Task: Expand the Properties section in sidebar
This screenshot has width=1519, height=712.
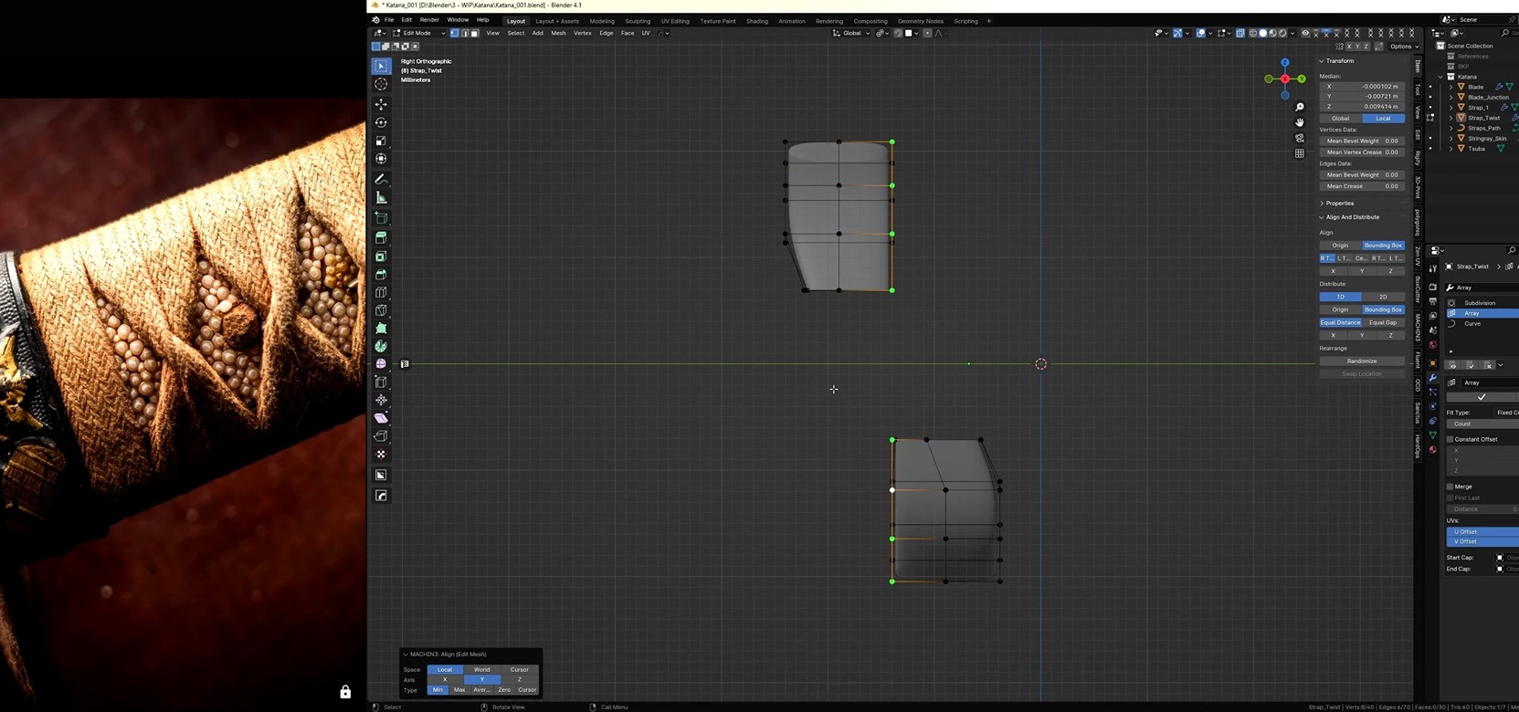Action: [1339, 203]
